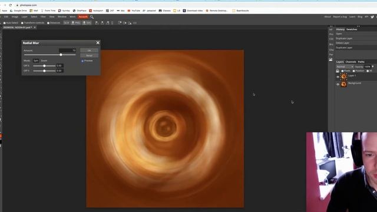Open the About link
The image size is (377, 212).
pyautogui.click(x=328, y=17)
